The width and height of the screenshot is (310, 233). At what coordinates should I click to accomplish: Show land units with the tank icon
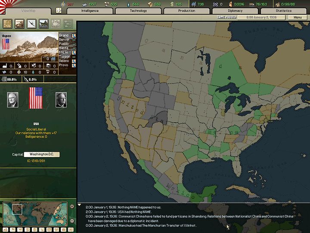click(x=19, y=24)
